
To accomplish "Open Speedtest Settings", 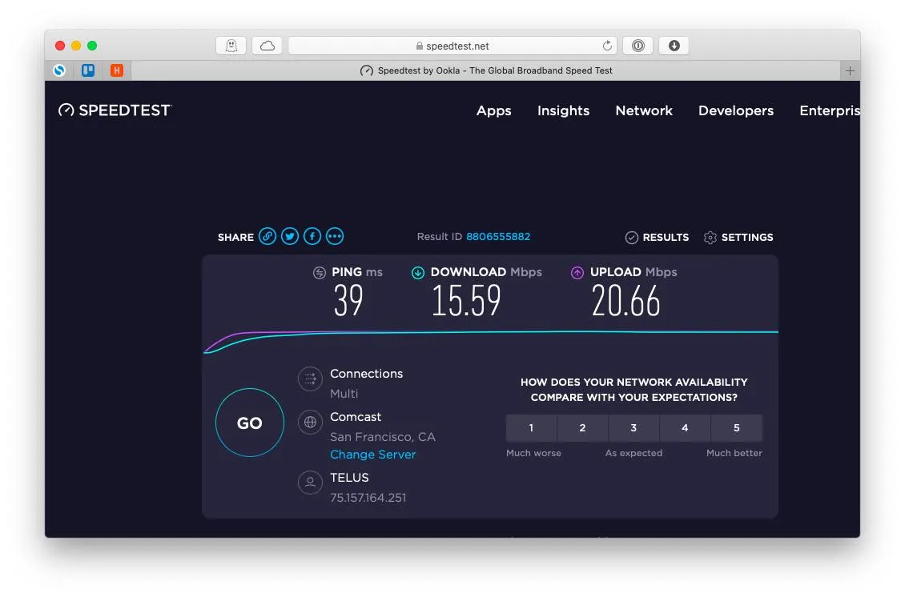I will pyautogui.click(x=738, y=237).
